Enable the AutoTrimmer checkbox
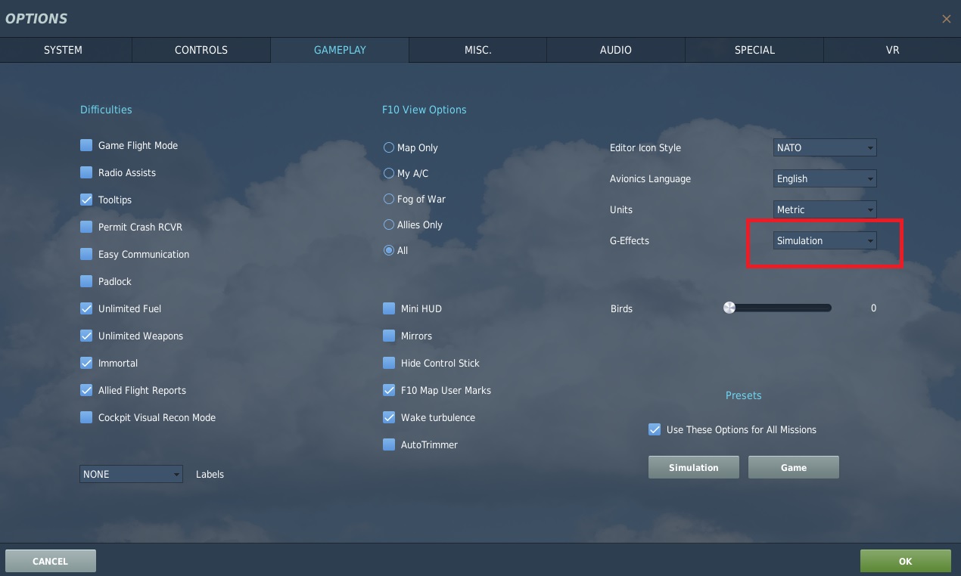 (389, 444)
